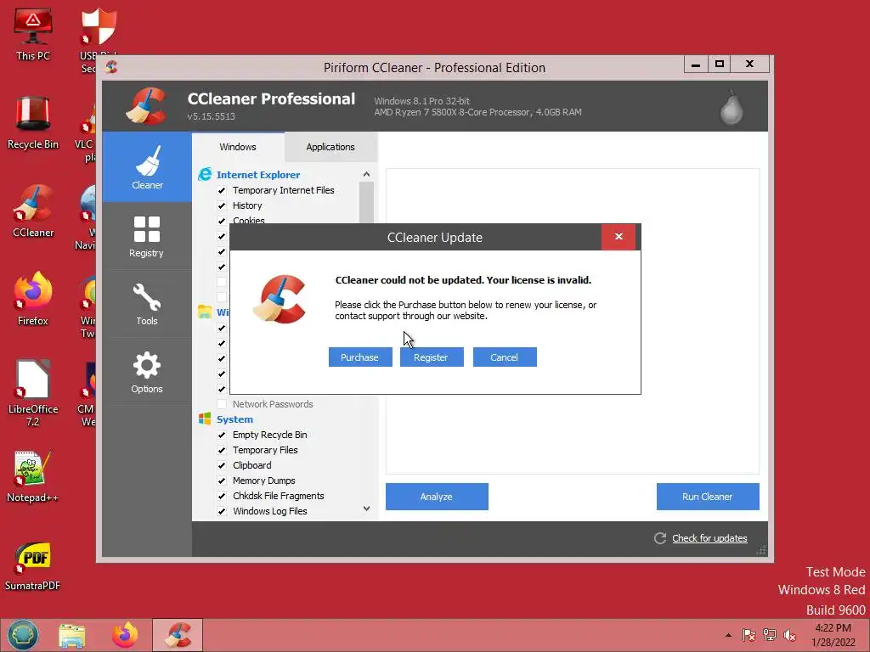The height and width of the screenshot is (652, 870).
Task: Uncheck the Clipboard checkbox
Action: [222, 465]
